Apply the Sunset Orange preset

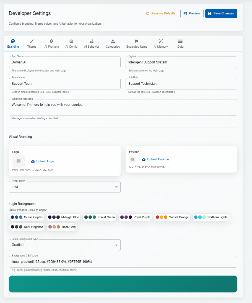coord(172,217)
